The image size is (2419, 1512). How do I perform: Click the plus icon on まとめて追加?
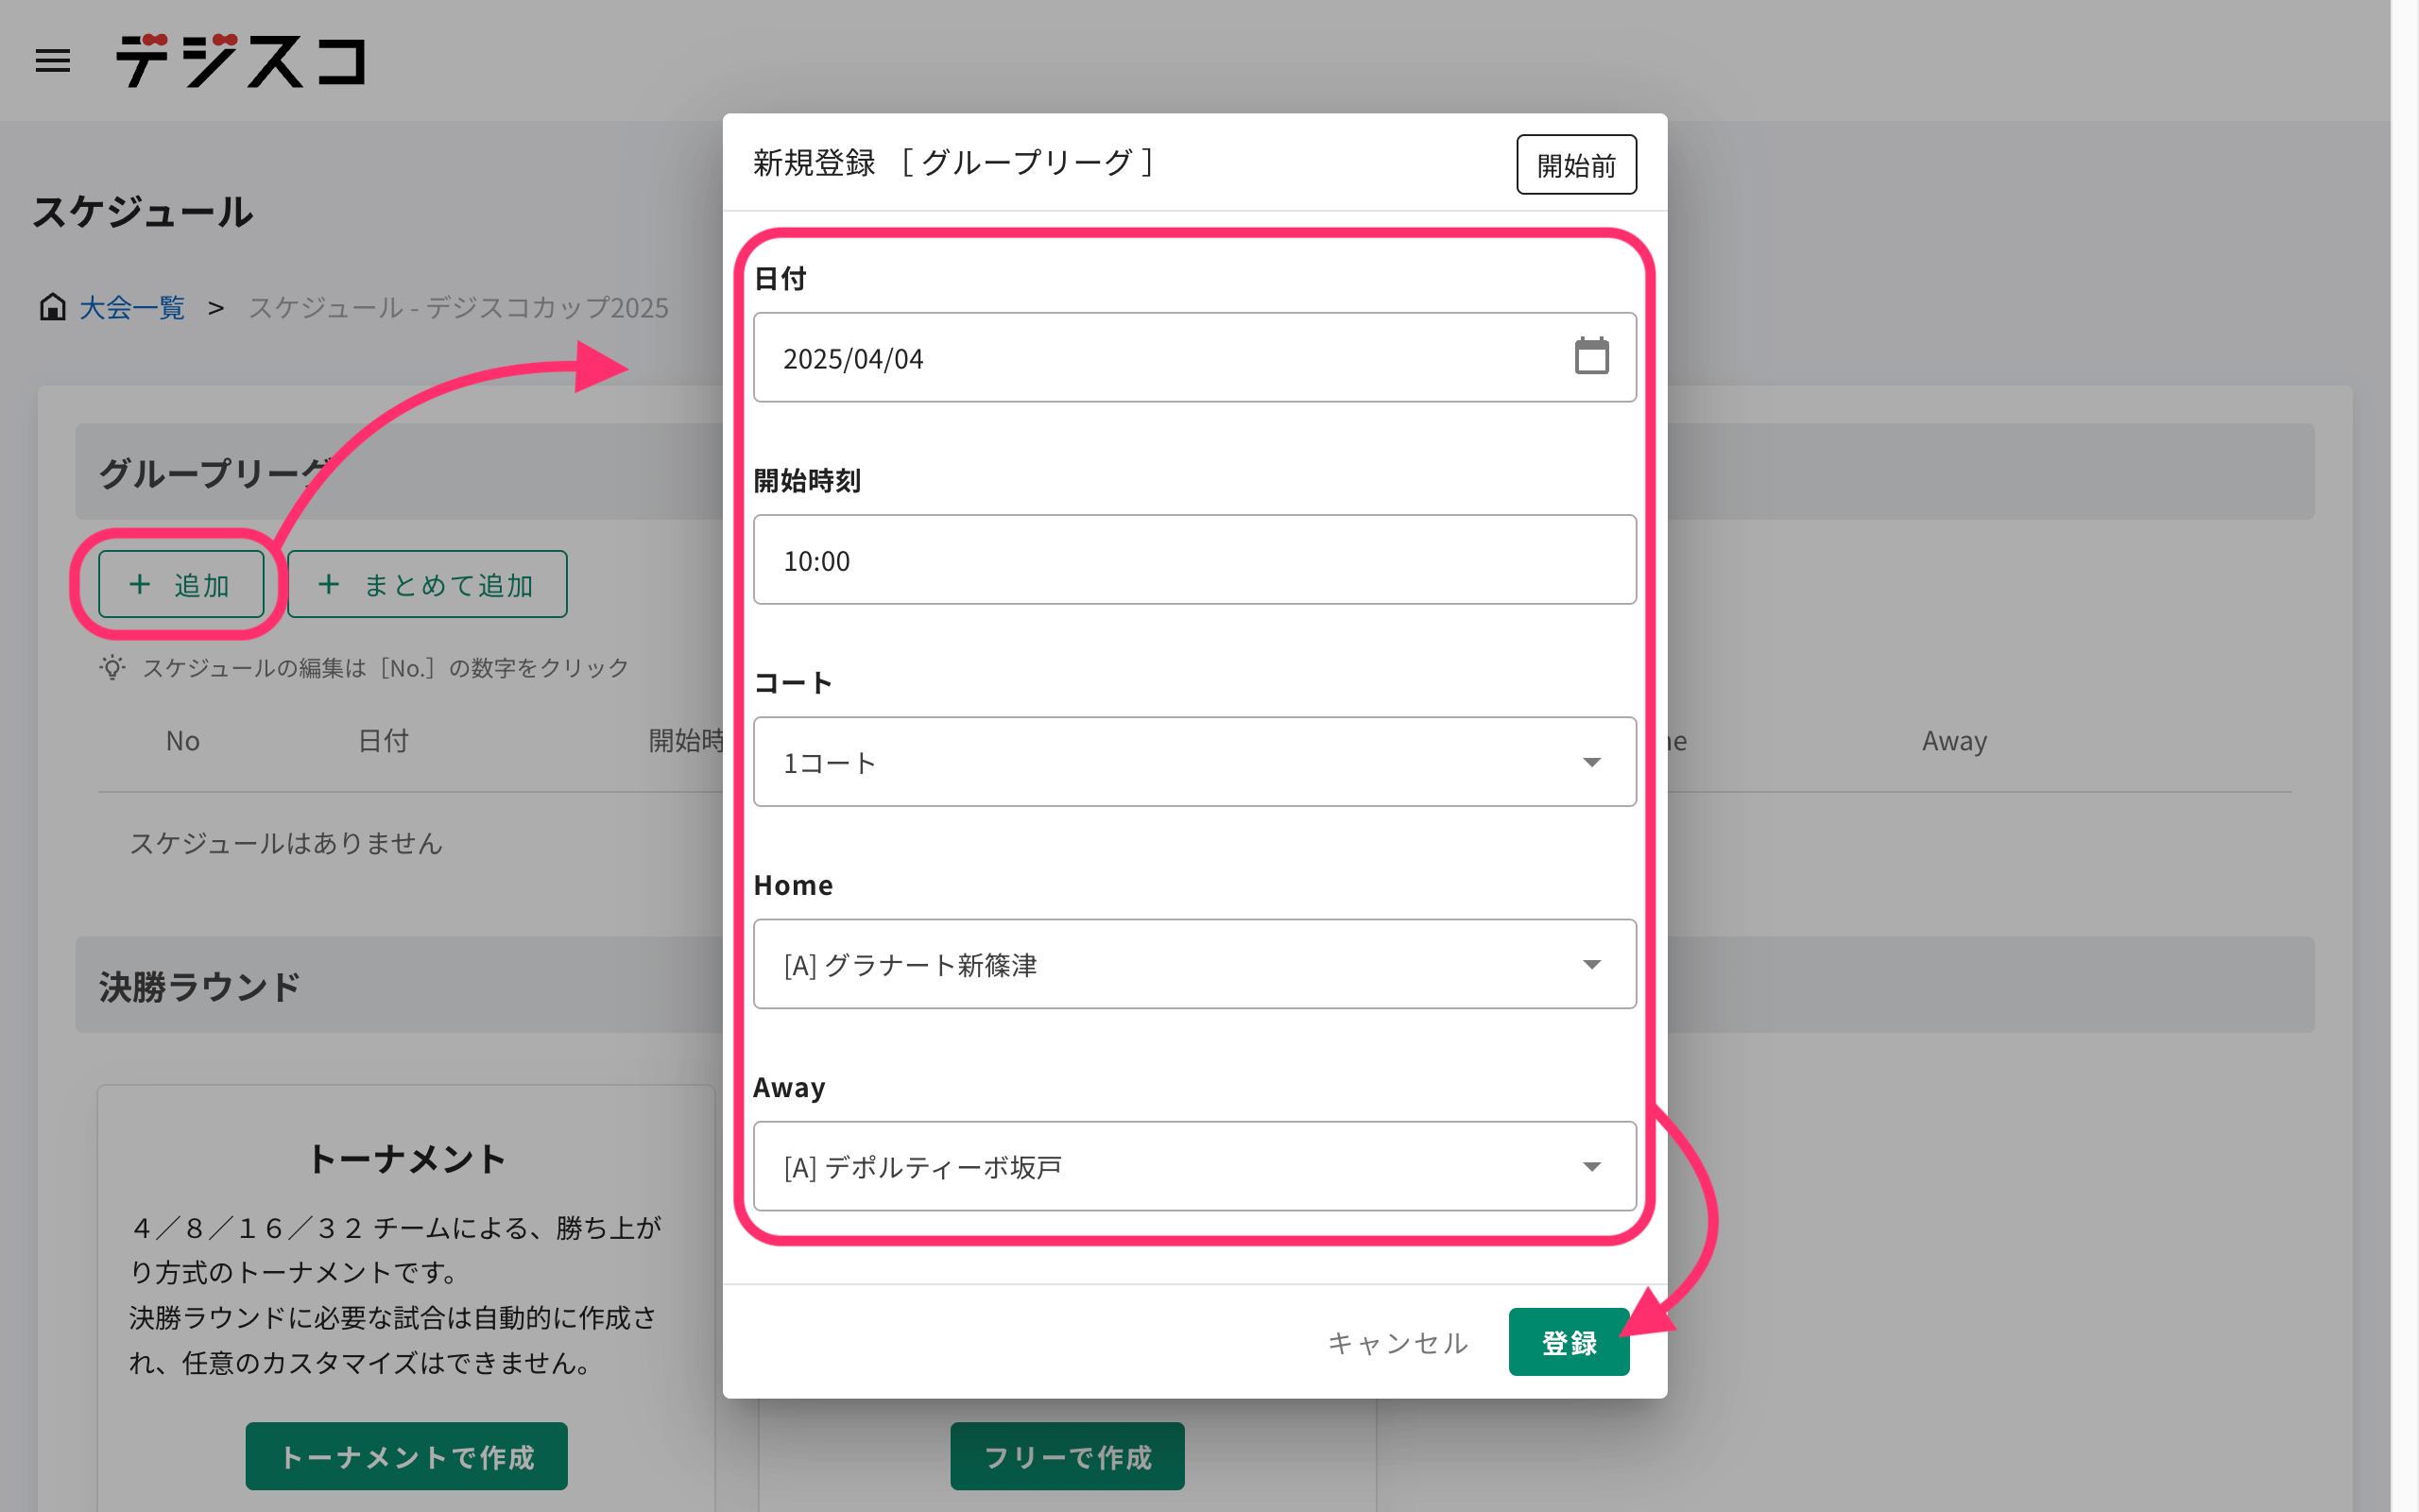coord(329,584)
